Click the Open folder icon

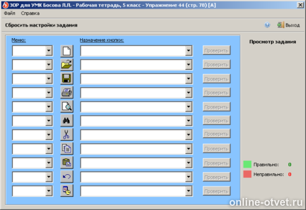[x=67, y=65]
